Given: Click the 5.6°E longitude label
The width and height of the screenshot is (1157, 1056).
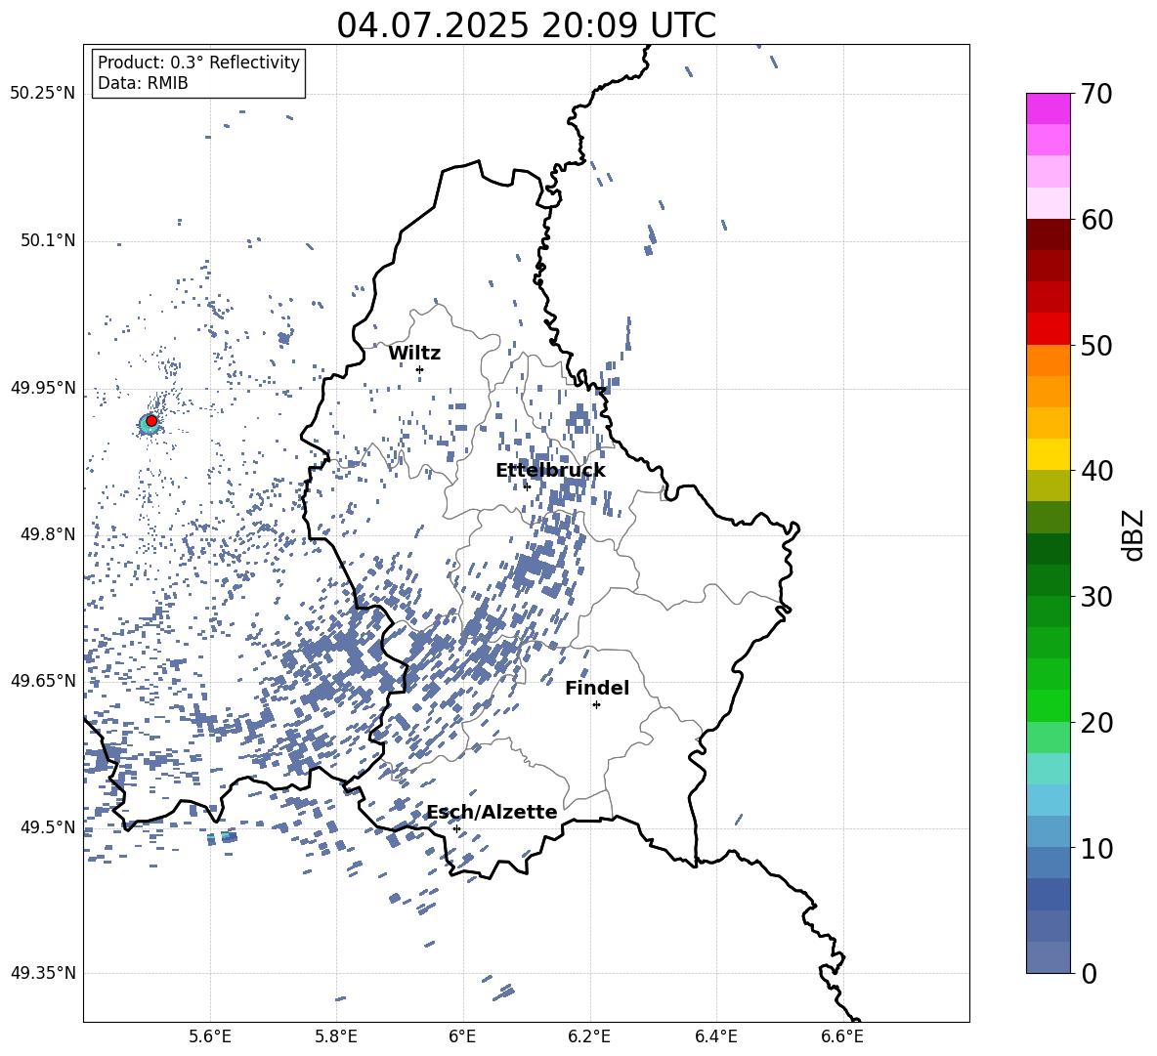Looking at the screenshot, I should pos(209,1036).
